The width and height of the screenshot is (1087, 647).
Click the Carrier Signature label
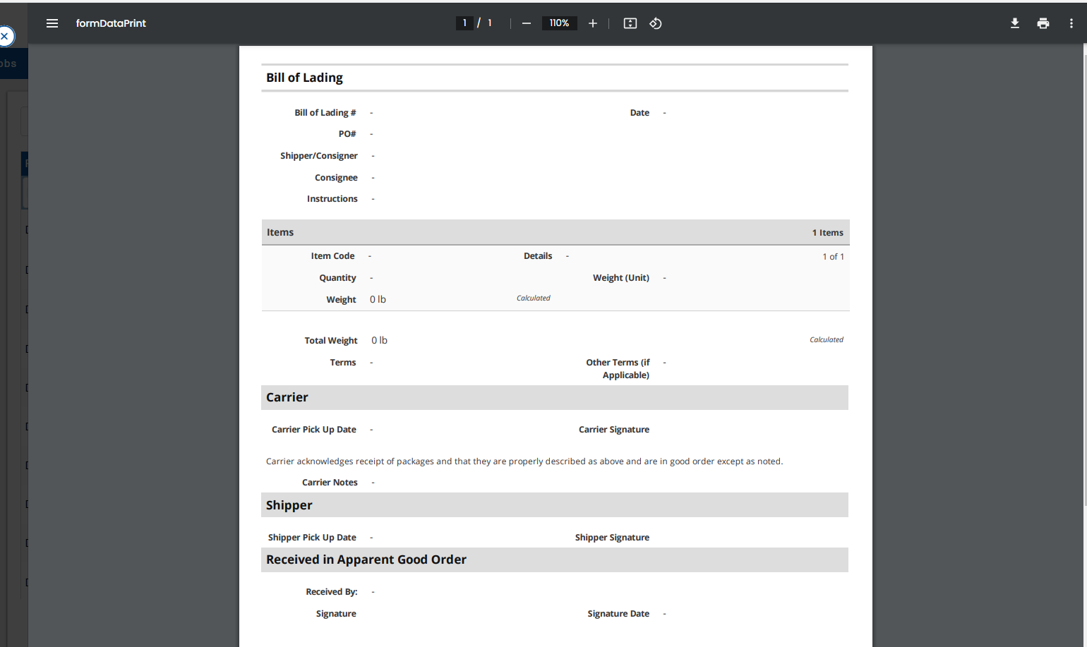coord(614,430)
